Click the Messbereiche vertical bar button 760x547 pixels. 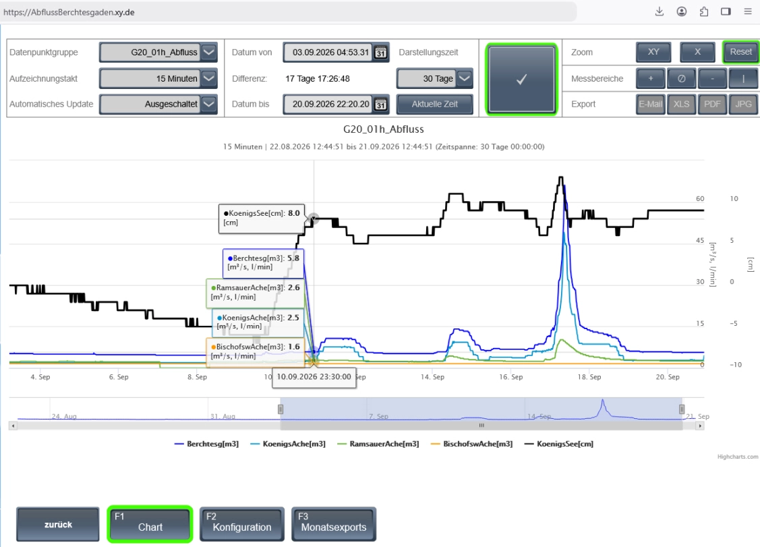click(743, 78)
